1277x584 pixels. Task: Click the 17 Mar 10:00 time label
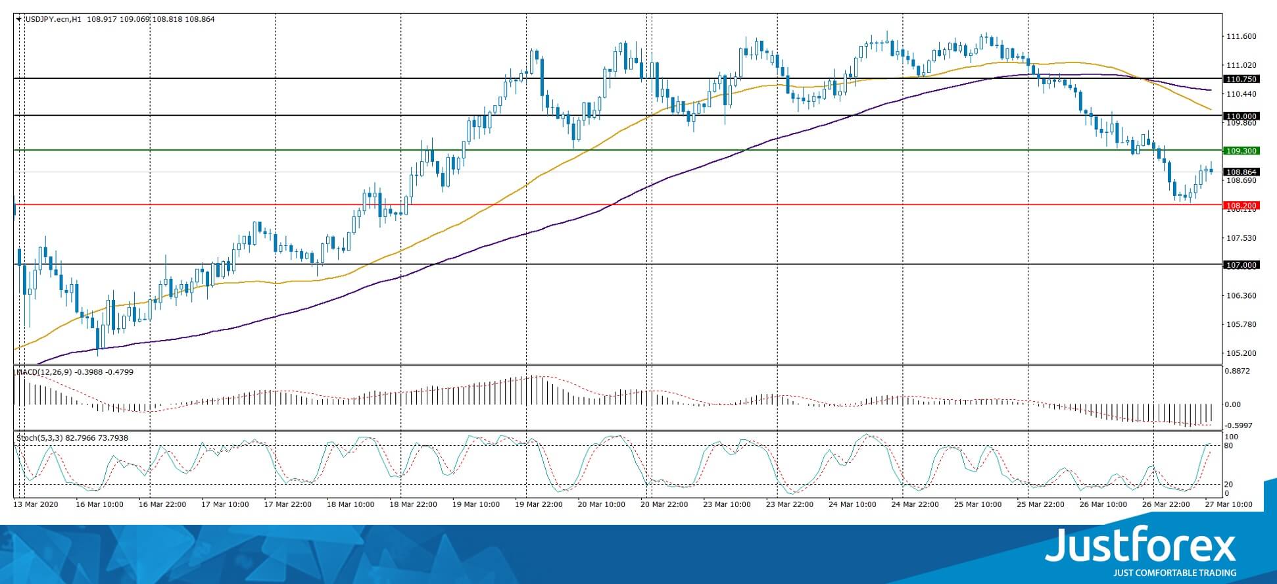point(225,504)
